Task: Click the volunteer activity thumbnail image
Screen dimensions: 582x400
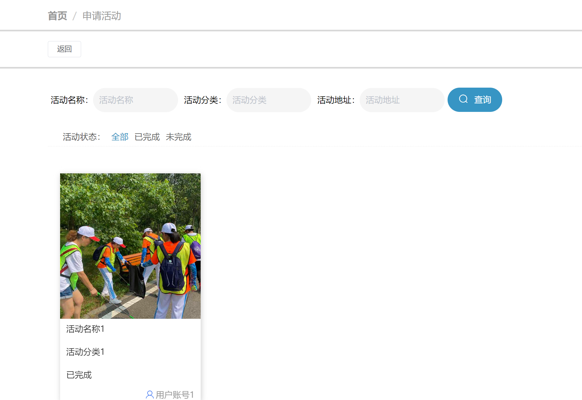Action: pyautogui.click(x=130, y=246)
